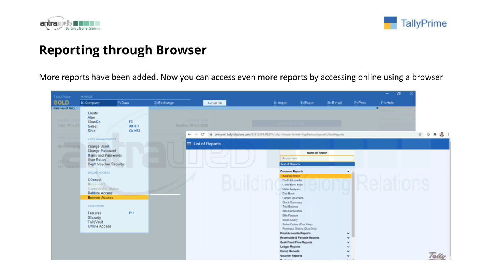The height and width of the screenshot is (277, 493).
Task: Click the browser forward arrow
Action: click(x=196, y=135)
